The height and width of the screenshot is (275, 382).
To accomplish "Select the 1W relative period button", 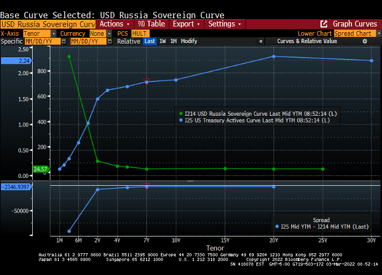I will click(x=162, y=41).
